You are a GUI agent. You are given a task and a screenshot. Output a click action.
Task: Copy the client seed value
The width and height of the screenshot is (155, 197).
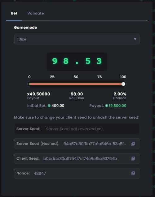pos(133,158)
